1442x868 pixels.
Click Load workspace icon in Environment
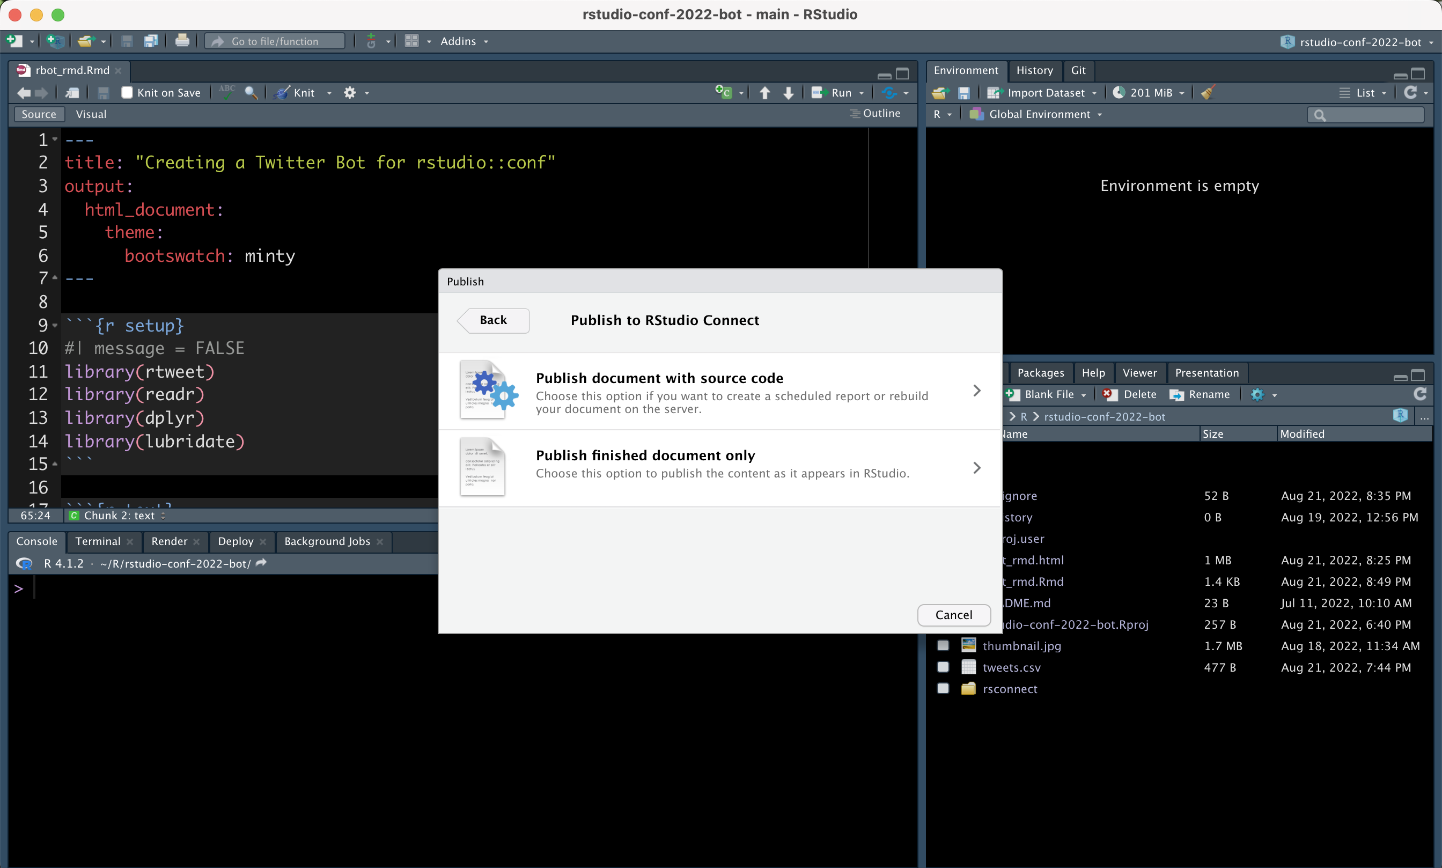940,92
